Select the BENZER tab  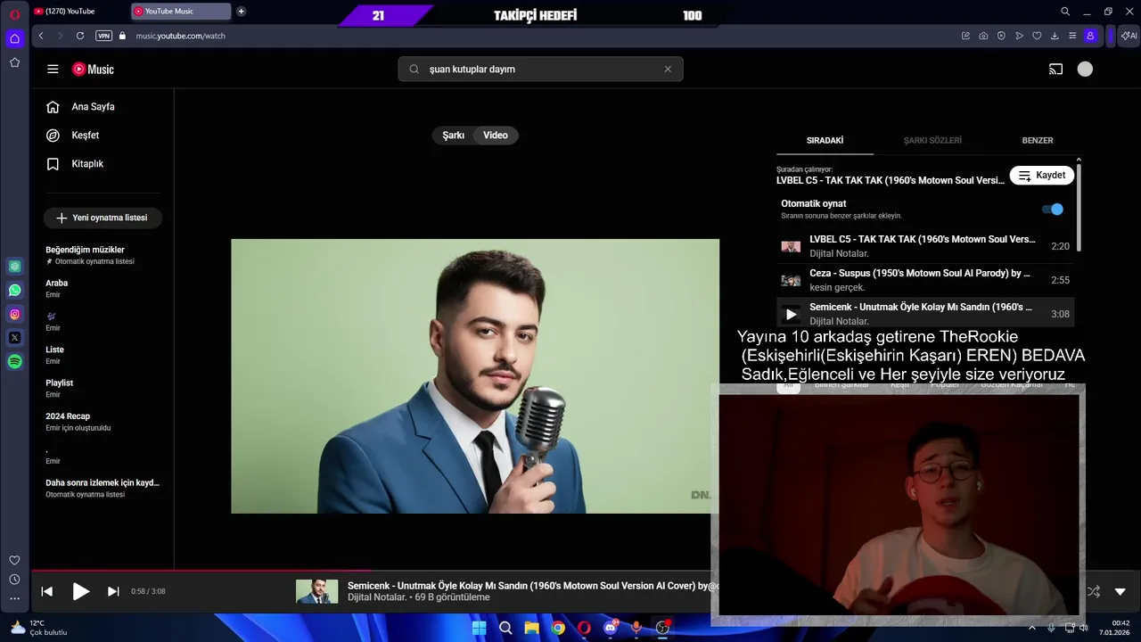(1038, 140)
